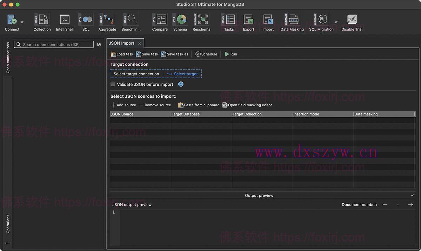This screenshot has width=421, height=251.
Task: Select the Open connections side tab
Action: tap(8, 58)
